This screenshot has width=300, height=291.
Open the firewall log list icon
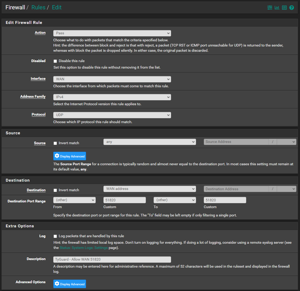point(284,8)
